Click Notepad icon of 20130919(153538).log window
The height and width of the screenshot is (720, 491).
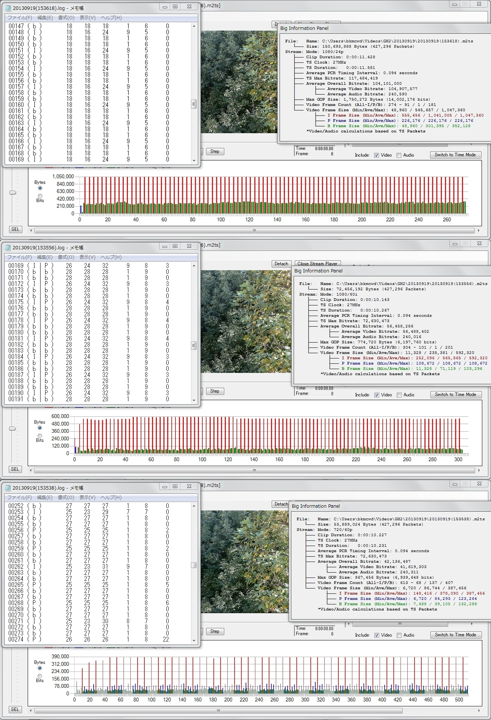8,488
